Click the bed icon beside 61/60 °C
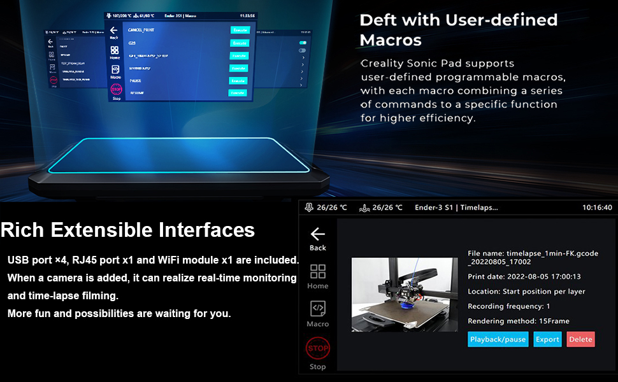618x382 pixels. (x=136, y=16)
